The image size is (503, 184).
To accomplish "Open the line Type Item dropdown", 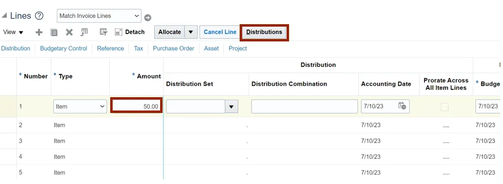I will (80, 107).
